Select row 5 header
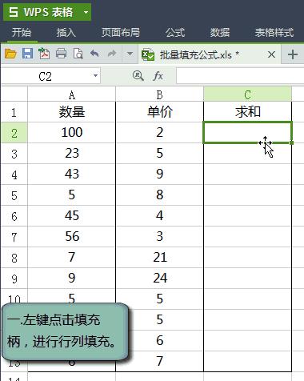The image size is (304, 381). click(x=14, y=195)
